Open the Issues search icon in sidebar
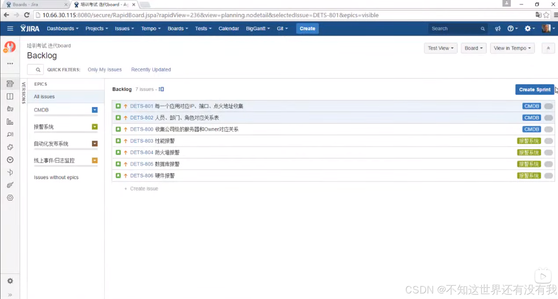The width and height of the screenshot is (558, 299). point(10,134)
